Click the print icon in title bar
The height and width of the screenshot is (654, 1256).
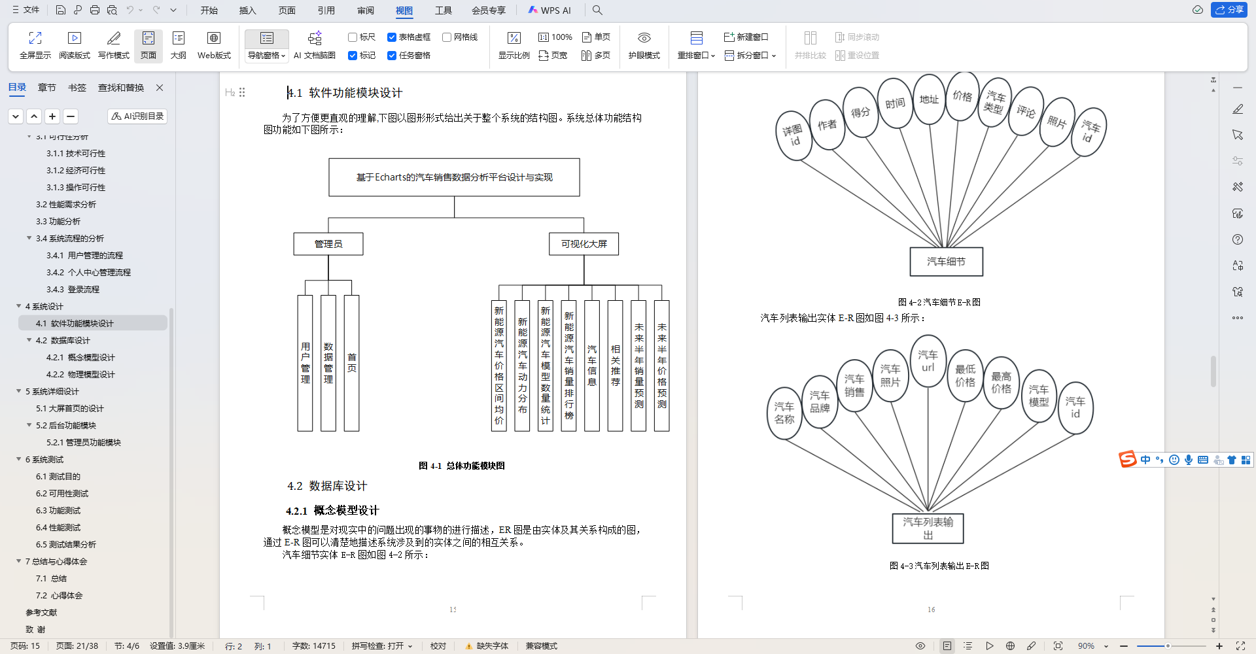pyautogui.click(x=95, y=10)
